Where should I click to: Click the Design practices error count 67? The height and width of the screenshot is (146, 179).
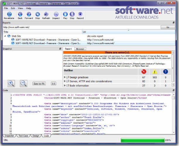[144, 77]
